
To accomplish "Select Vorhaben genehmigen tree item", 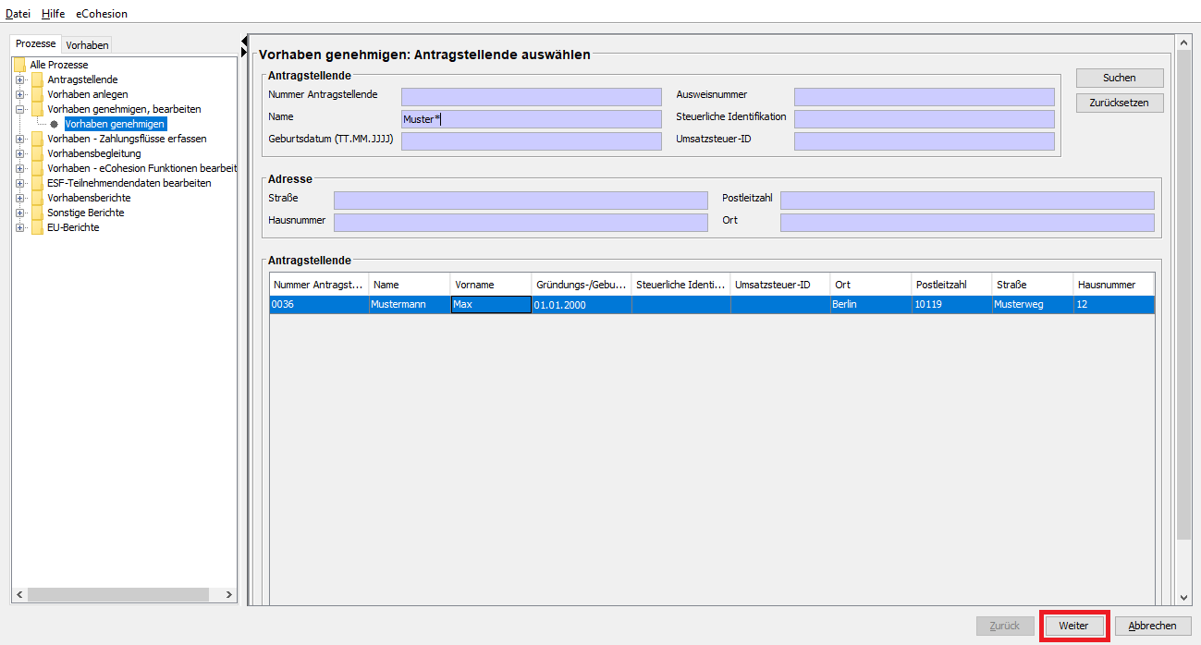I will click(116, 124).
